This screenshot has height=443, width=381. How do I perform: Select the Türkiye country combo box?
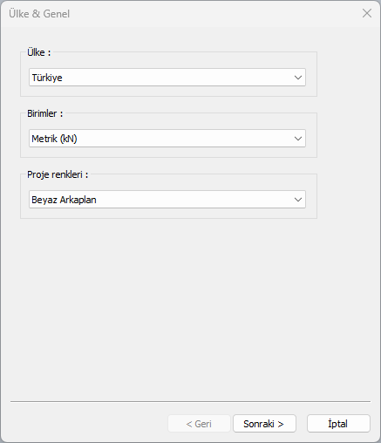(x=167, y=78)
